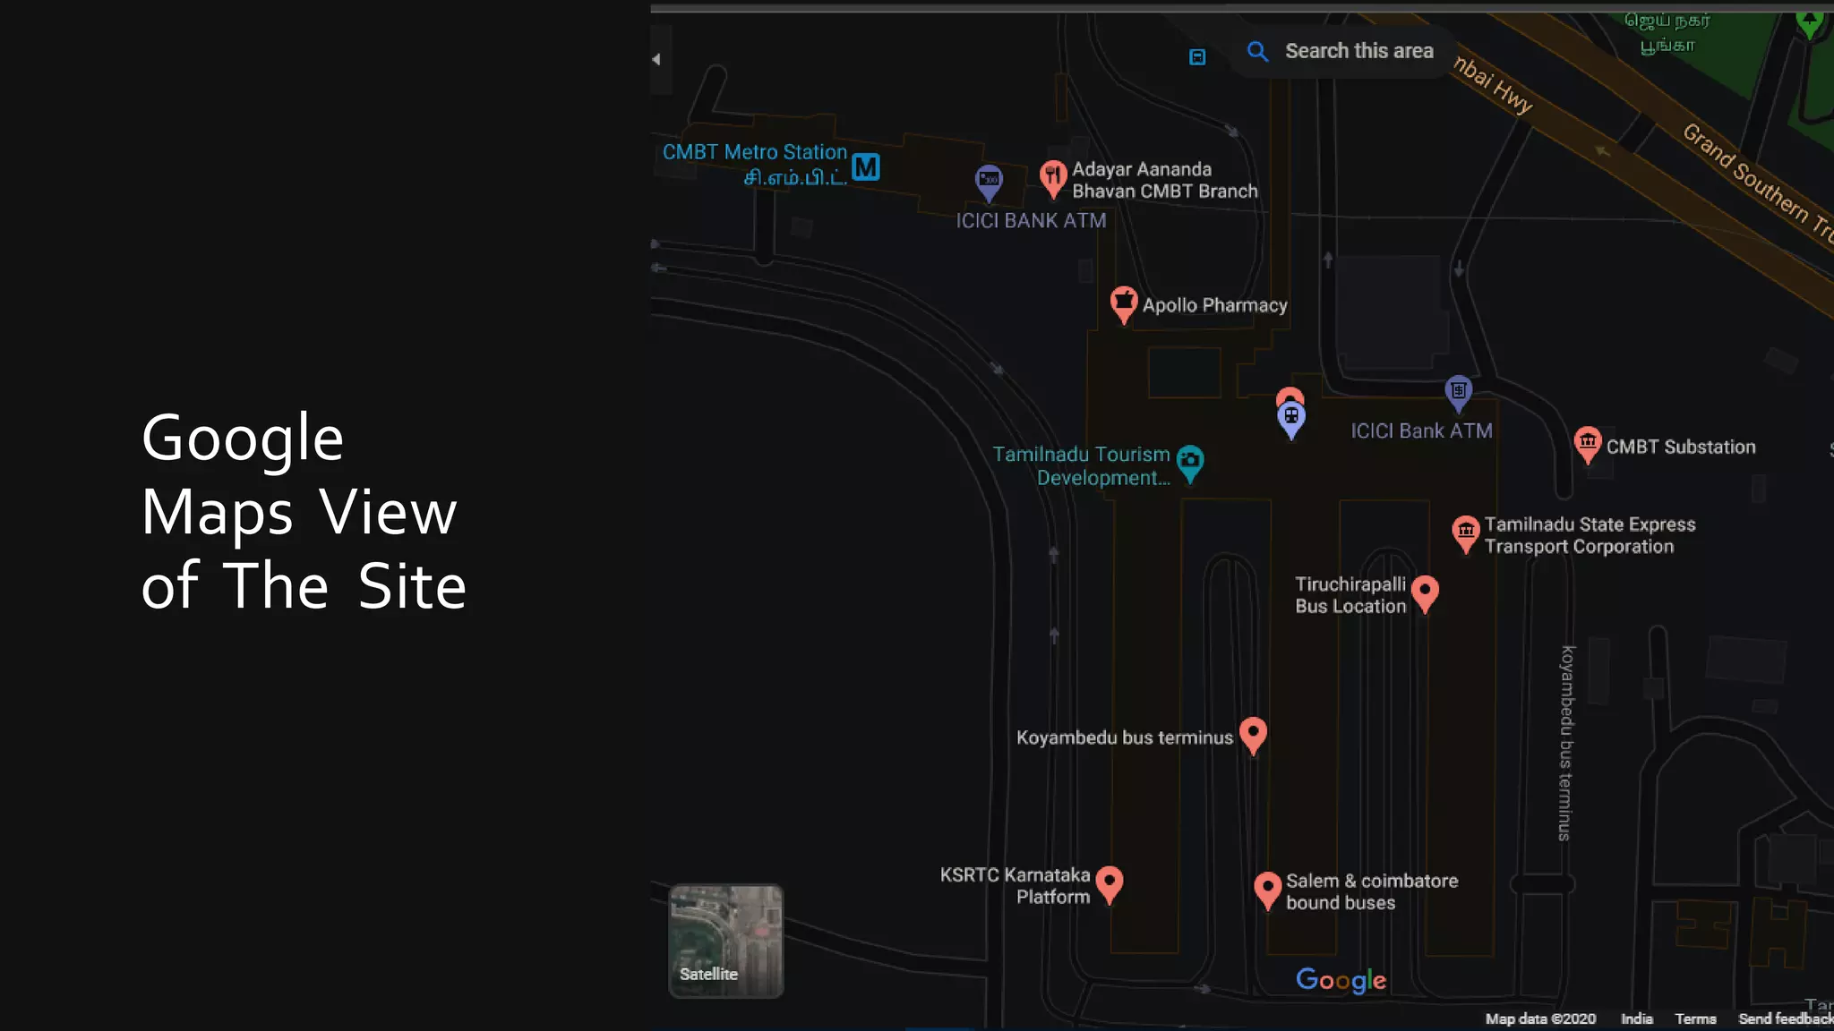Select the Tiruchirapalli Bus Location pin
The image size is (1834, 1031).
(1425, 592)
